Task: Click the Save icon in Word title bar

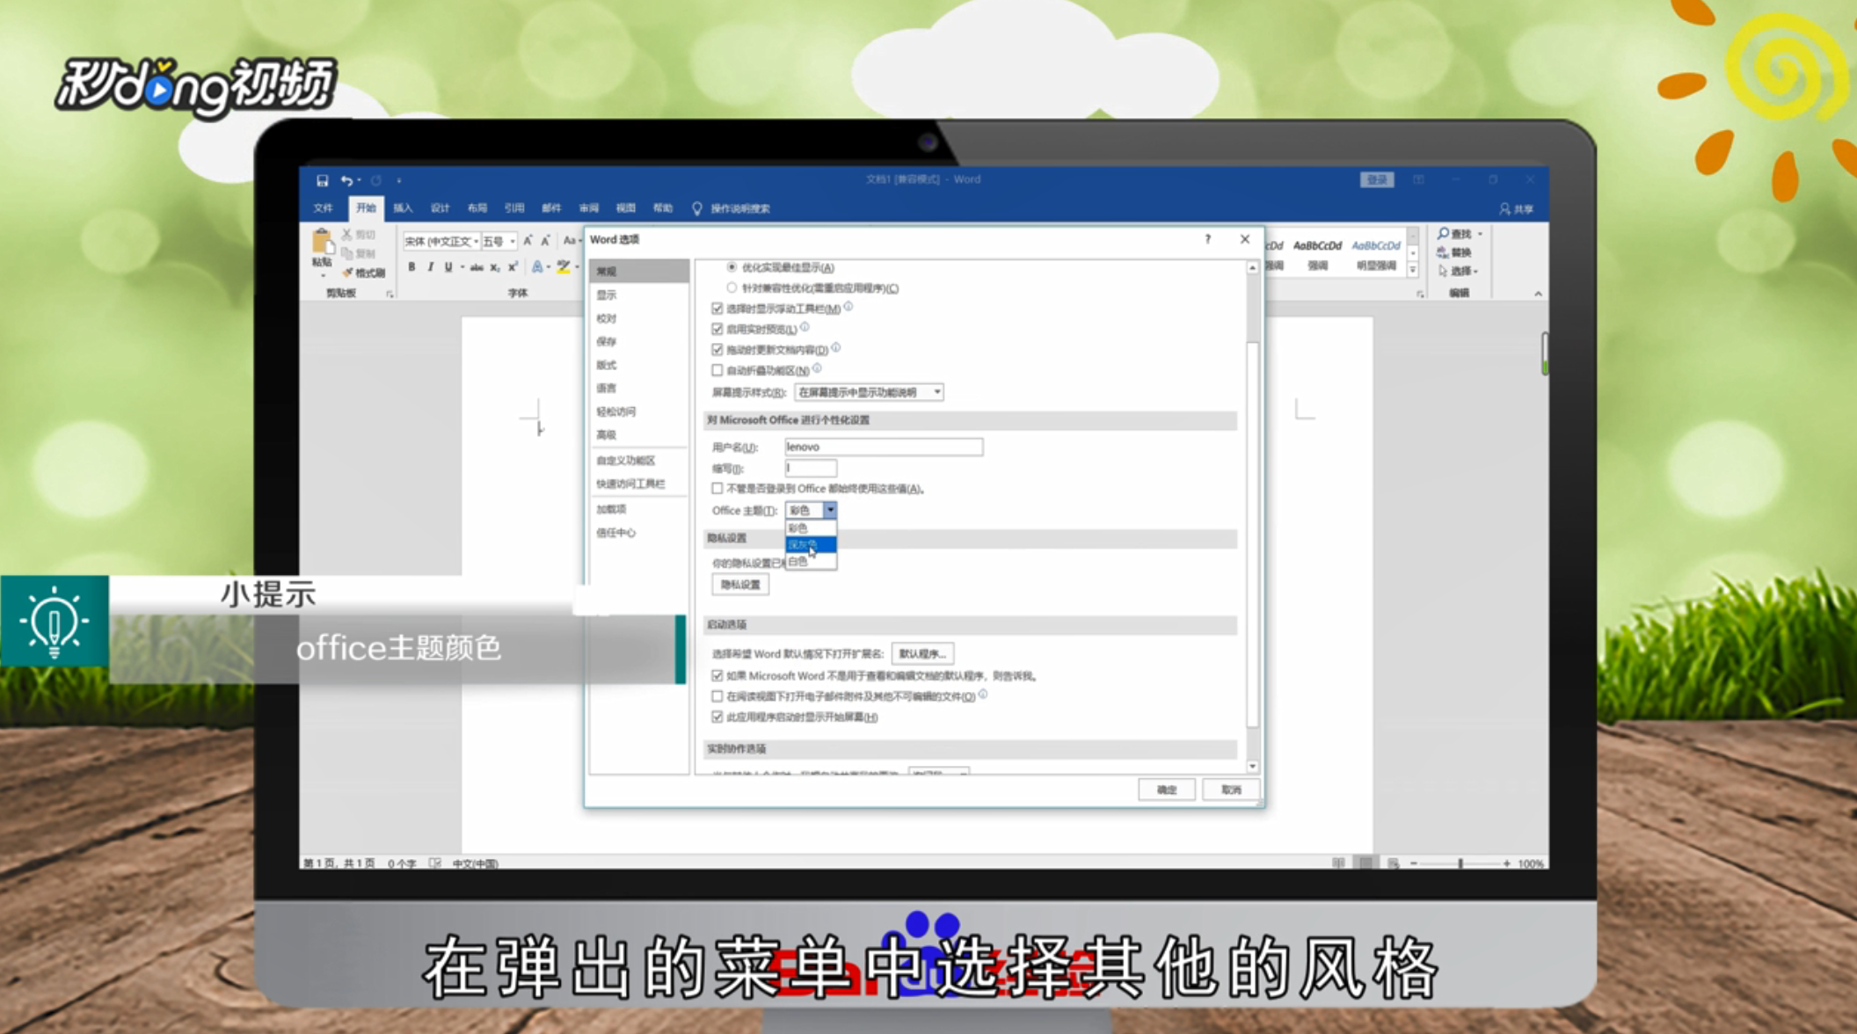Action: tap(322, 180)
